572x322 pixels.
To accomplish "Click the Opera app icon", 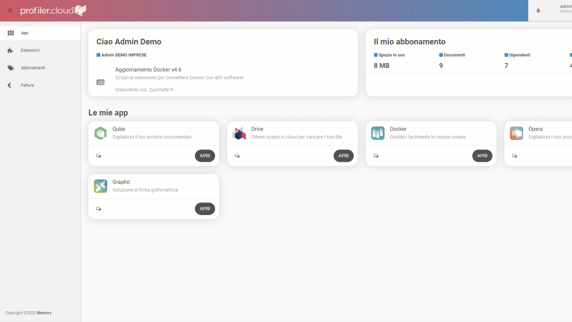I will click(516, 133).
